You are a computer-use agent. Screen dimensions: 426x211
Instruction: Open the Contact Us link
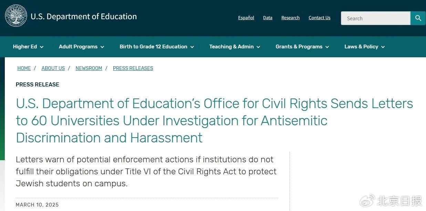(x=319, y=18)
